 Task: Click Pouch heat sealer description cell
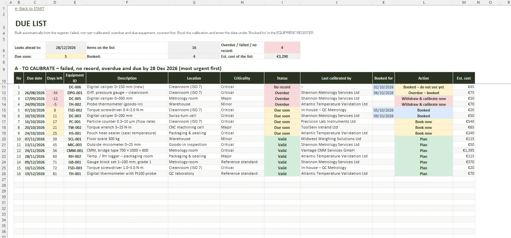pyautogui.click(x=127, y=133)
